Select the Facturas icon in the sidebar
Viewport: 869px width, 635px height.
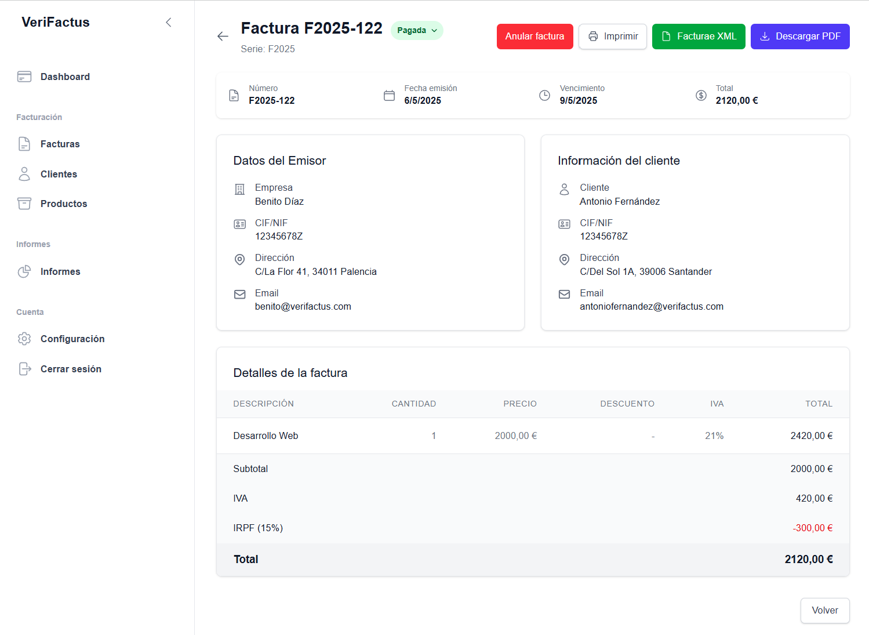[x=24, y=144]
